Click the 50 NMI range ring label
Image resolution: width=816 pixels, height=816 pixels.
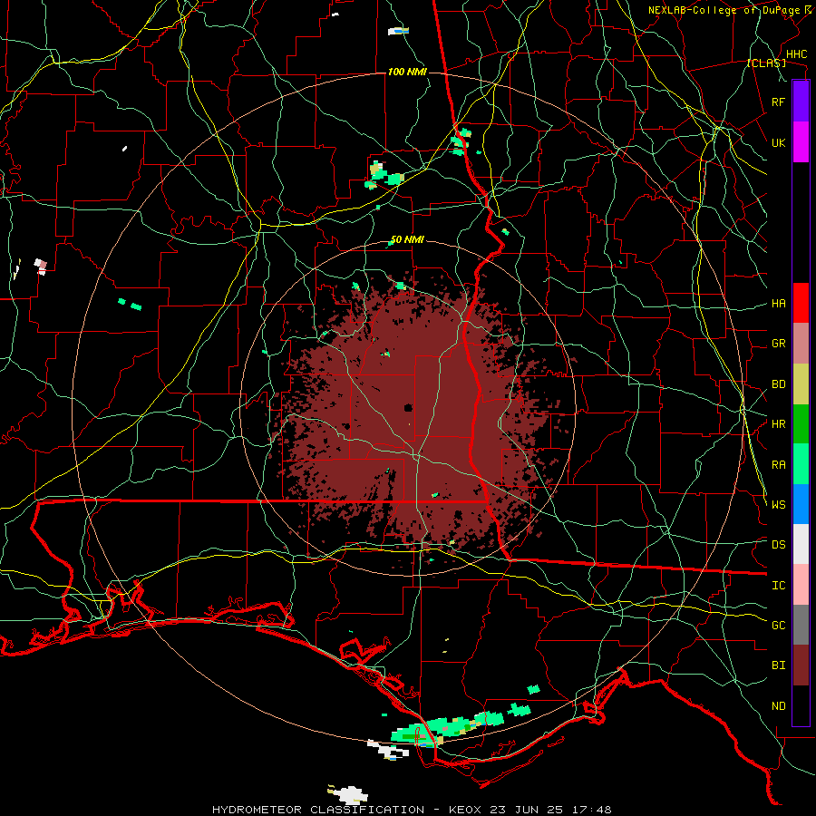tap(407, 240)
